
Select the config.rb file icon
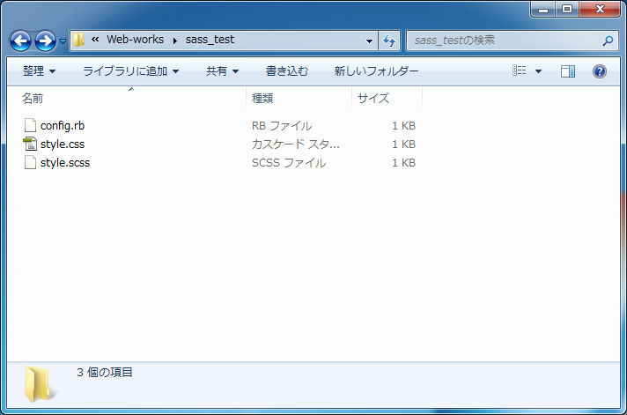click(30, 125)
